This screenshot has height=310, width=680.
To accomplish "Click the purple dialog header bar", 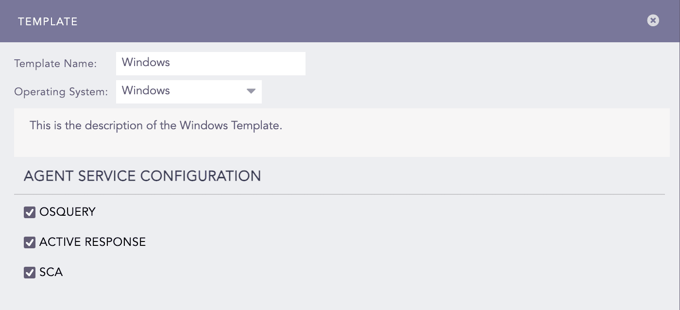I will [340, 21].
